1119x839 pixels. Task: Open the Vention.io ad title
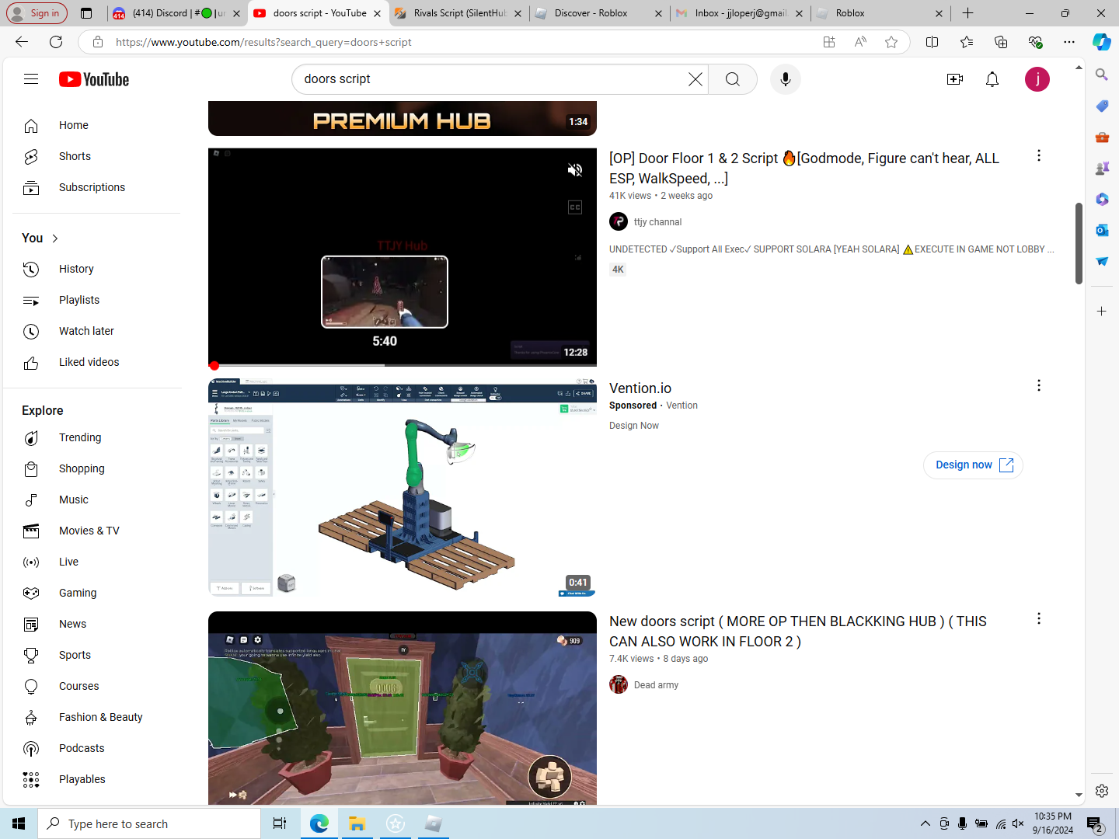click(x=640, y=388)
